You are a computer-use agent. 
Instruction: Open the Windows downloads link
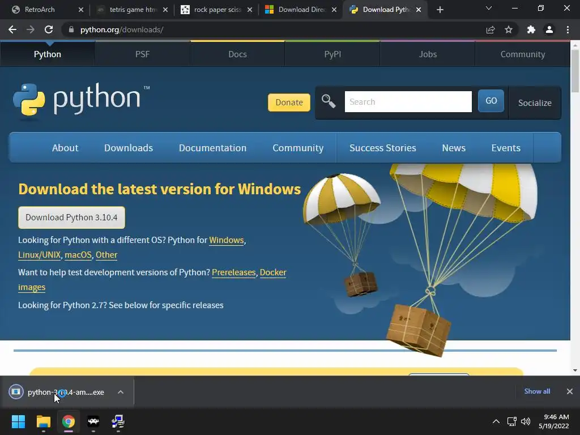(227, 240)
